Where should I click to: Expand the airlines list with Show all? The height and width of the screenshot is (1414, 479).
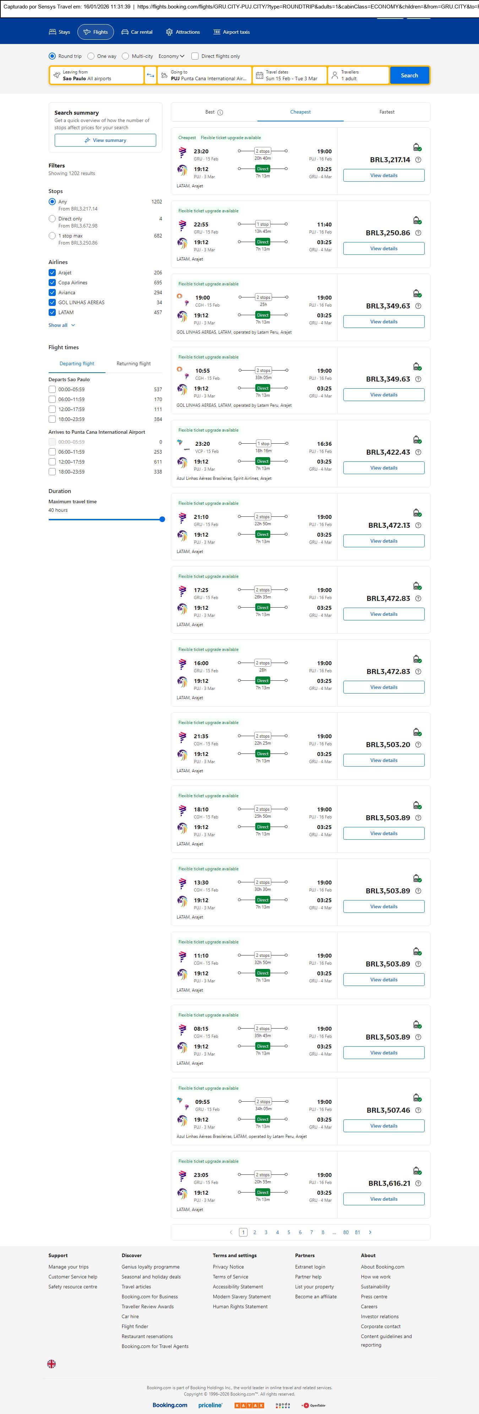(x=61, y=325)
